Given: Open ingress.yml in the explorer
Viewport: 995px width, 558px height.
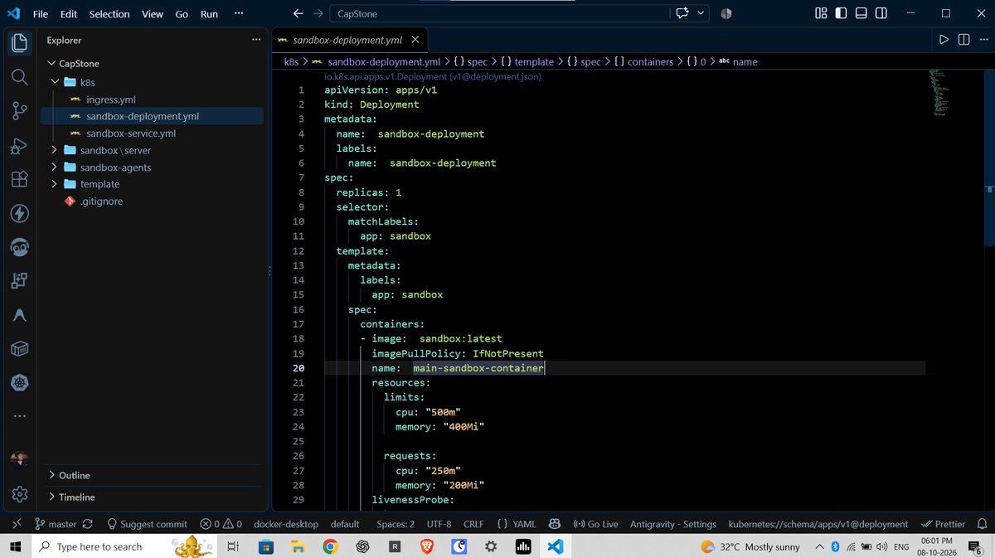Looking at the screenshot, I should [111, 99].
